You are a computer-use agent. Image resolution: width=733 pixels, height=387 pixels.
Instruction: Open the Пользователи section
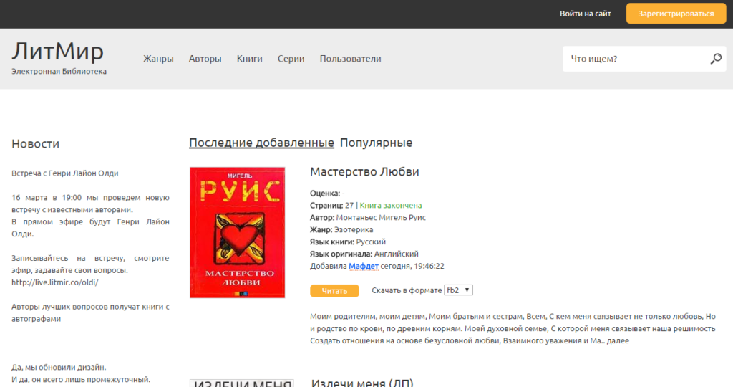click(350, 59)
